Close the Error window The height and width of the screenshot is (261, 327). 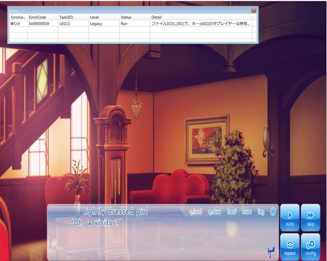pos(254,11)
